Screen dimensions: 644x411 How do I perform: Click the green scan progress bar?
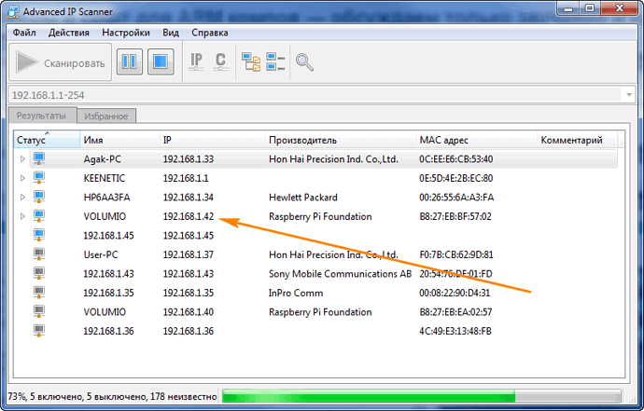[421, 396]
